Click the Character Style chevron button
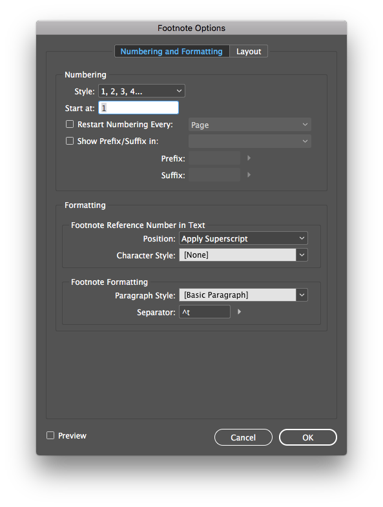The width and height of the screenshot is (383, 507). click(302, 255)
